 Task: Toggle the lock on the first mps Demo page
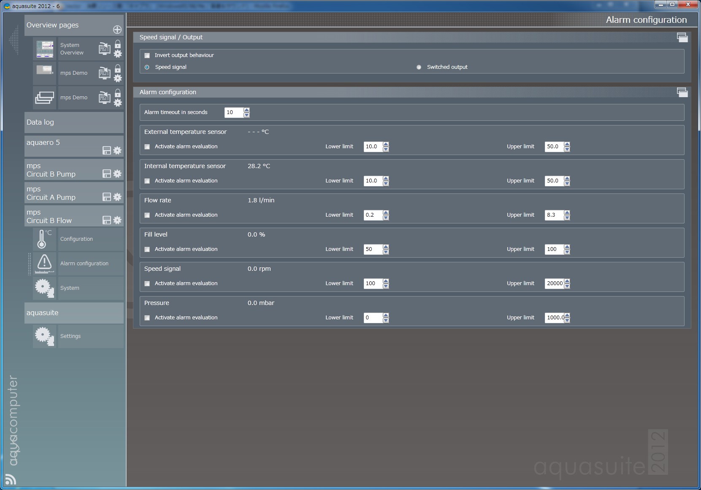118,68
